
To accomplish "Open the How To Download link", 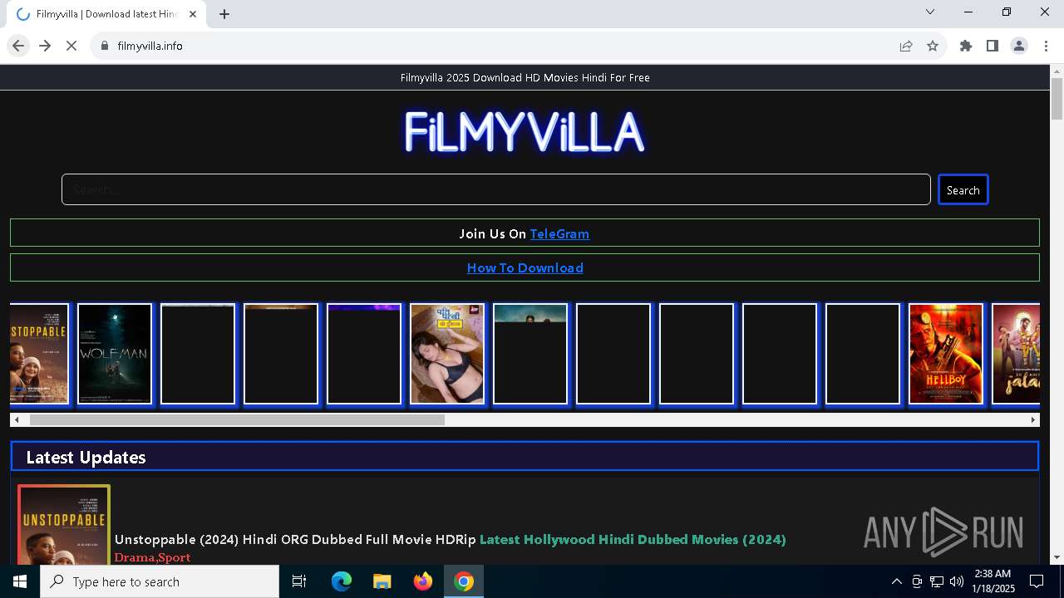I will pyautogui.click(x=525, y=267).
